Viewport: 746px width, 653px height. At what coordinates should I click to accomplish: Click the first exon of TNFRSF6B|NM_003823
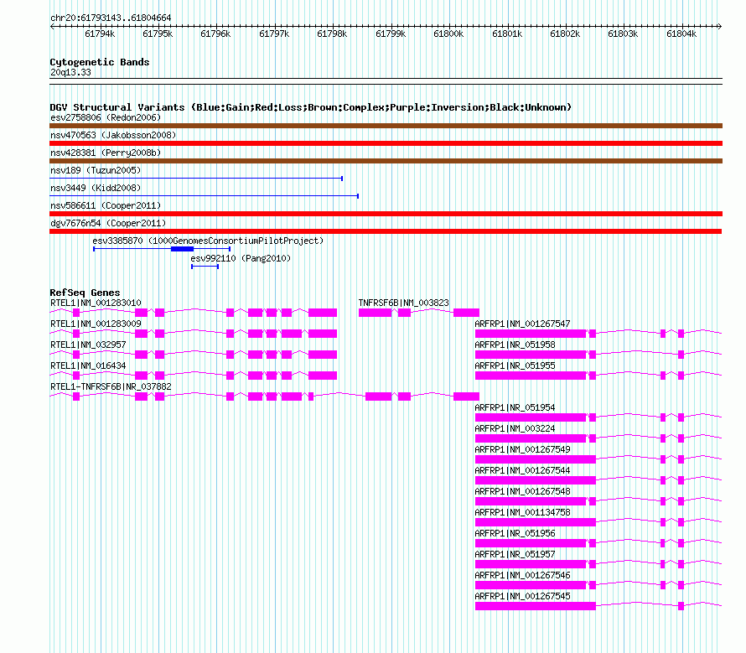click(375, 313)
